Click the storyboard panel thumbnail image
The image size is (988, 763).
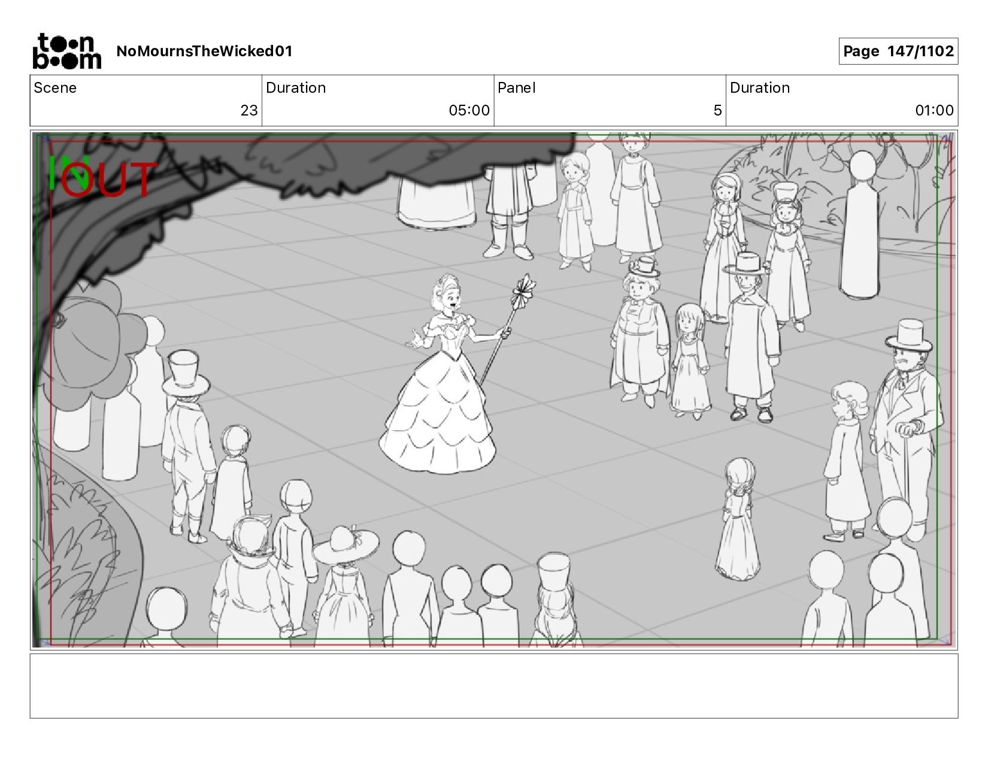494,390
